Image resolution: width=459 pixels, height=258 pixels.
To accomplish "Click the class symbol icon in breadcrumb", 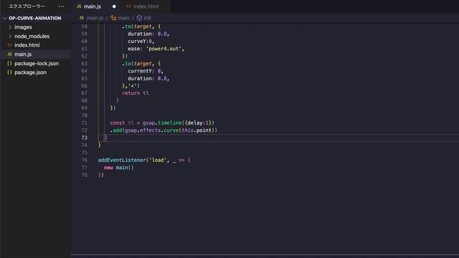I will (x=113, y=18).
